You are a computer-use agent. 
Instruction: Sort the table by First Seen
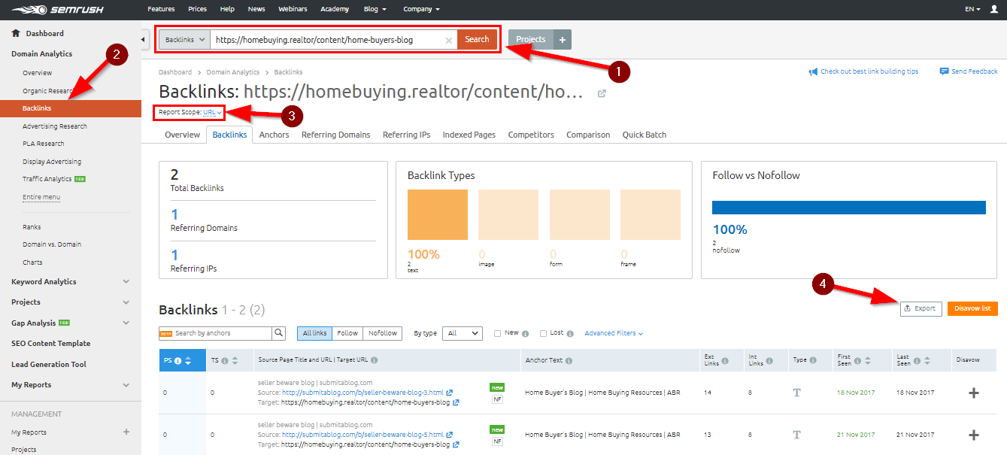(x=867, y=361)
